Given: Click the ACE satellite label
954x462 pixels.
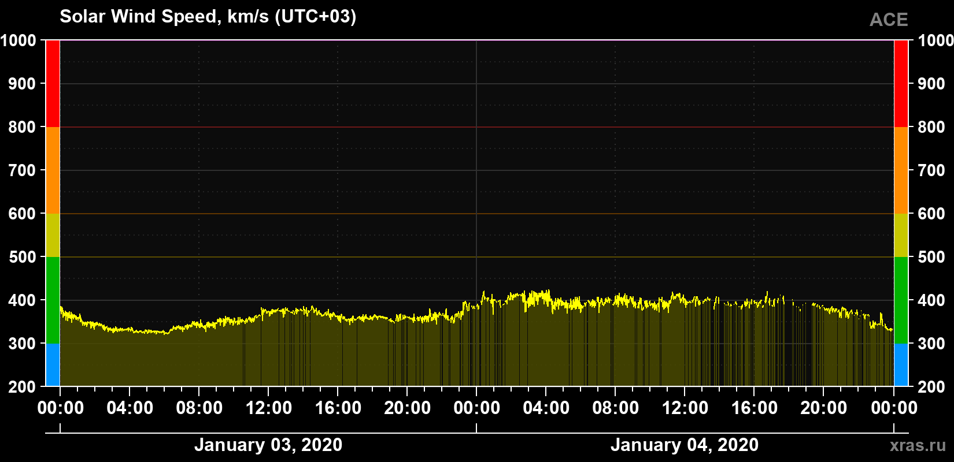Looking at the screenshot, I should (x=889, y=20).
